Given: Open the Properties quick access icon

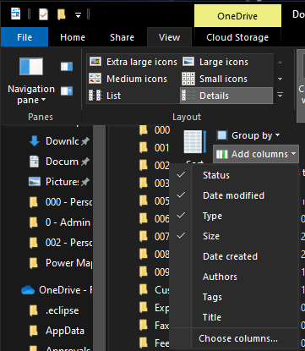Looking at the screenshot, I should click(x=43, y=14).
